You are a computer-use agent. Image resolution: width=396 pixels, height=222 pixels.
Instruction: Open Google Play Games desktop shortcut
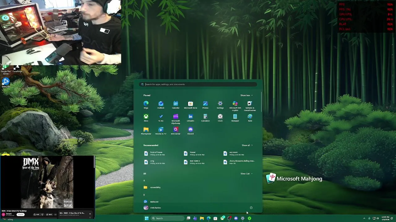(6, 70)
